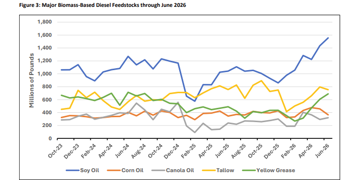
Task: Click the Aug-25 x-axis label
Action: tap(240, 151)
